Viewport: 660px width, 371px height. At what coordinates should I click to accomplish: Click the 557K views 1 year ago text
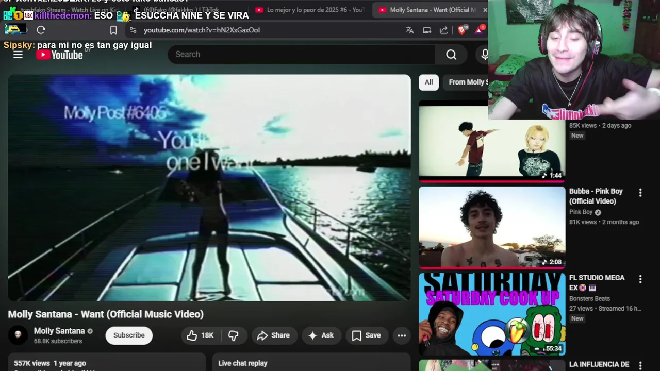point(50,363)
